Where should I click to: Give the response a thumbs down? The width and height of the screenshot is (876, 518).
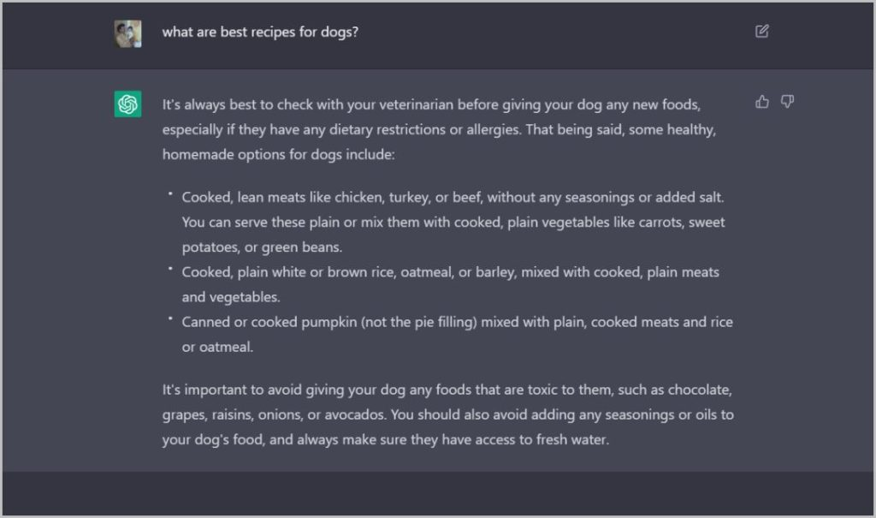pyautogui.click(x=787, y=102)
